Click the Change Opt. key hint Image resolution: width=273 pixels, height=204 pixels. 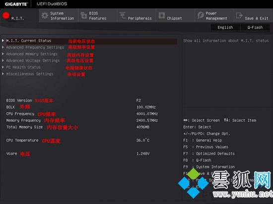(206, 134)
